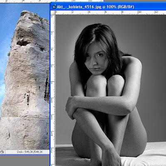Select the 'Akt_-_kobieta_4516.jpg @ 100% (RGB/8#)' title bar
The image size is (166, 166).
[x=108, y=6]
